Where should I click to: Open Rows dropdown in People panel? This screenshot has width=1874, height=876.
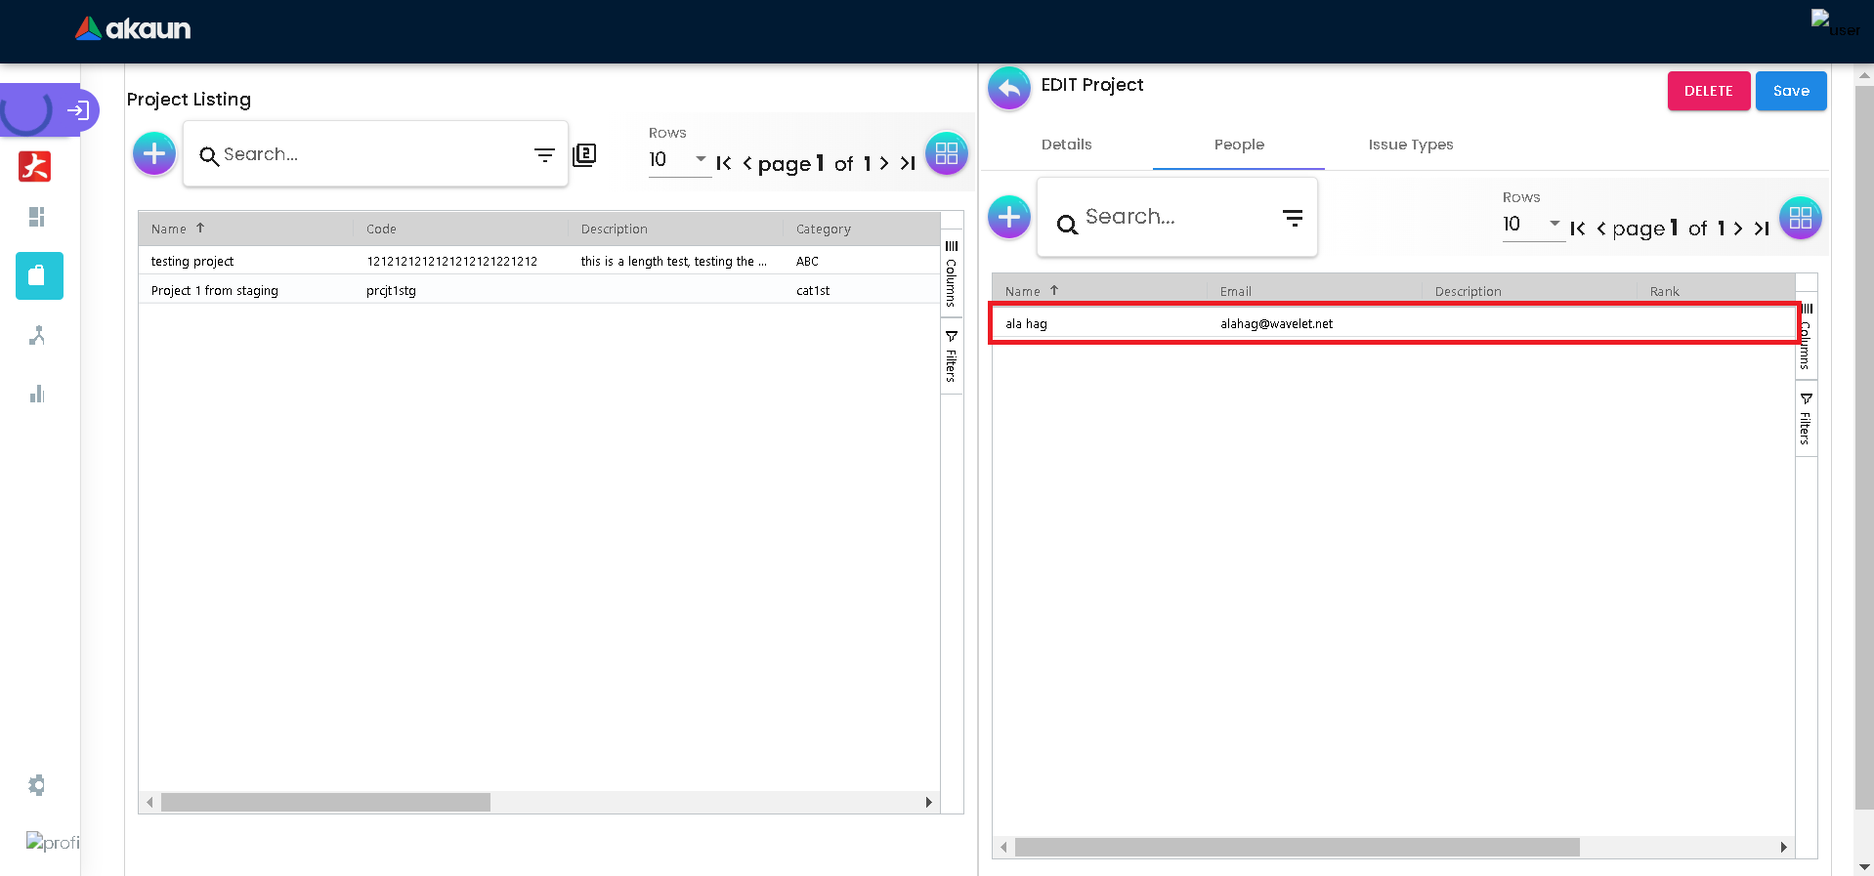[1533, 224]
